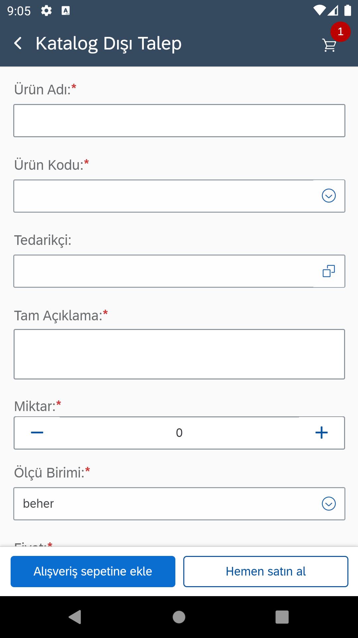Go back using the header arrow

18,44
